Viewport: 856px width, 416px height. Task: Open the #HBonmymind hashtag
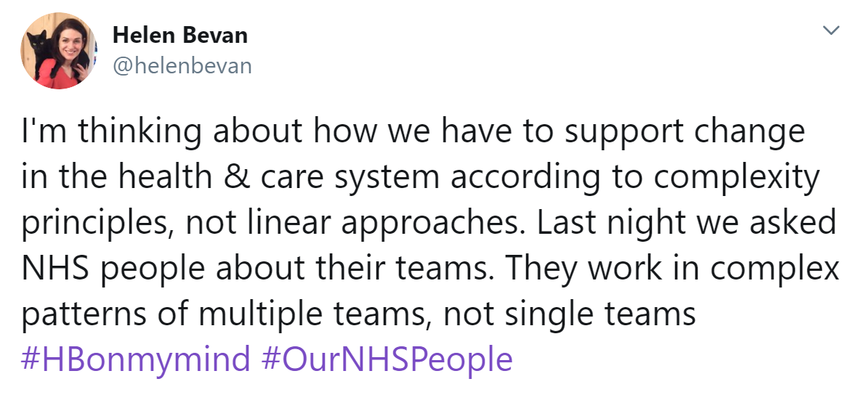pyautogui.click(x=135, y=359)
